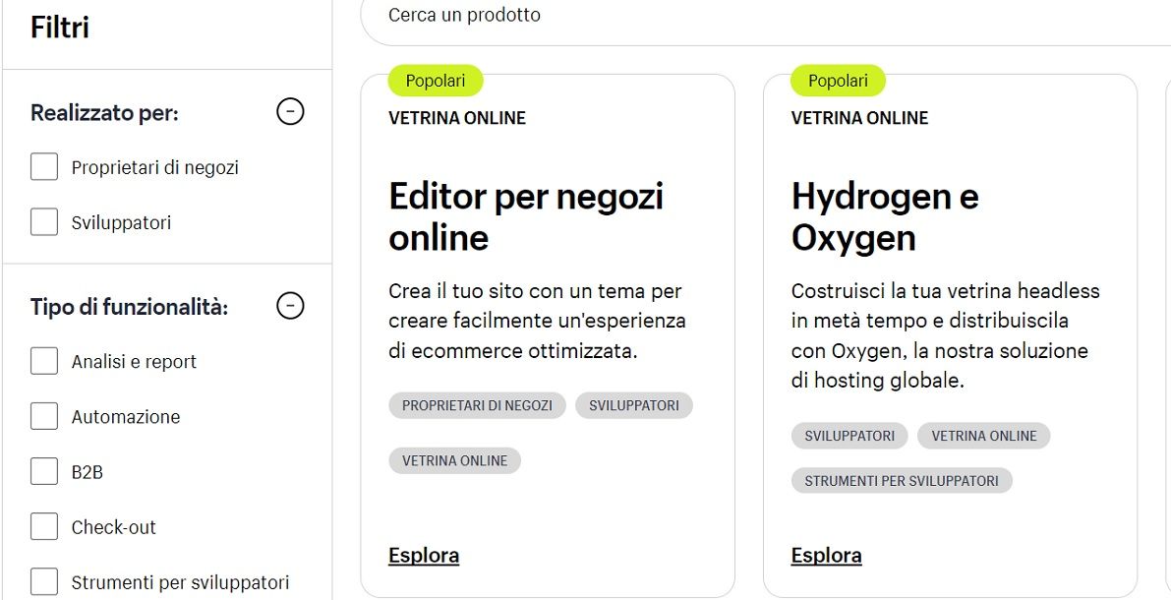
Task: Open Esplora link for Hydrogen e Oxygen
Action: pos(826,555)
